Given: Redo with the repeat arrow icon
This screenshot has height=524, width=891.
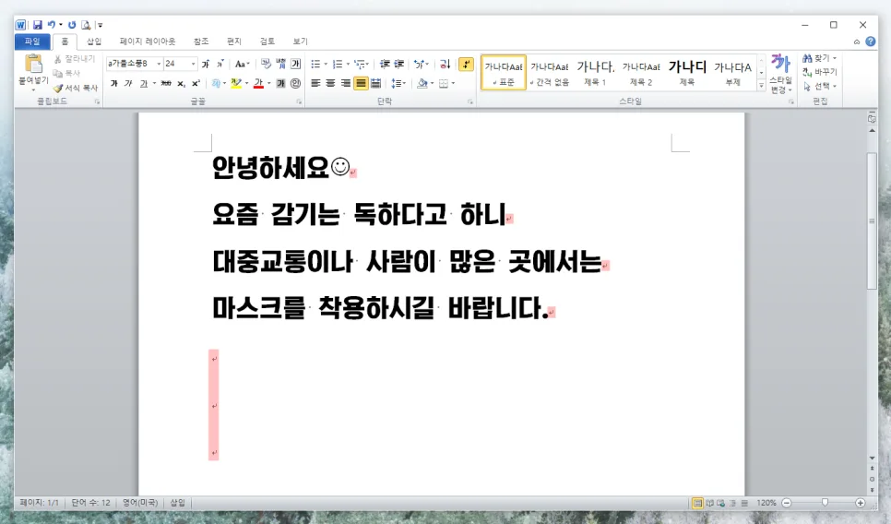Looking at the screenshot, I should [x=72, y=25].
